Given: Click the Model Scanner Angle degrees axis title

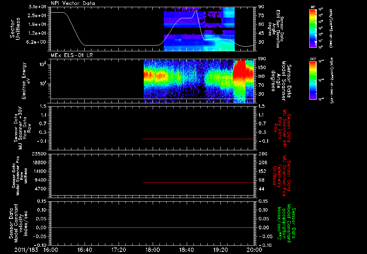Looking at the screenshot, I should tap(281, 81).
